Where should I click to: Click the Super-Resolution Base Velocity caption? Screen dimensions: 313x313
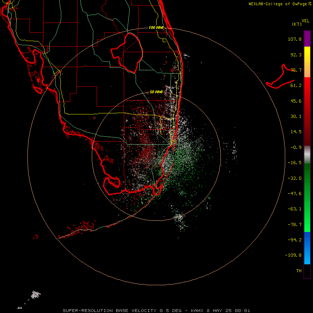156,311
